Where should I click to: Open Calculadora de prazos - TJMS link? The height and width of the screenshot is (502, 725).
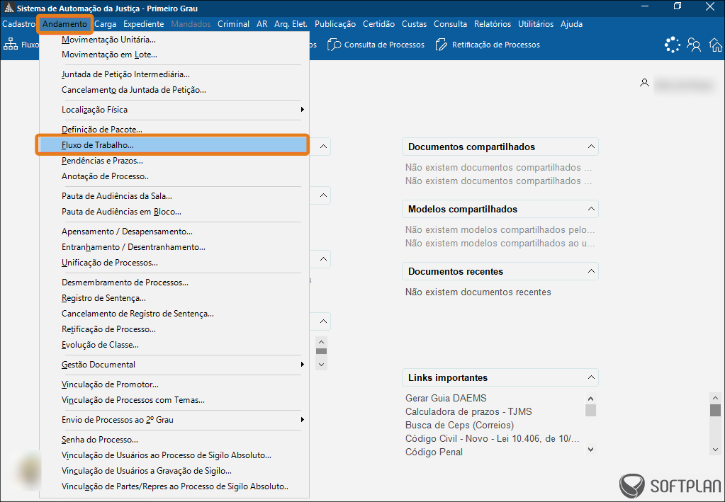click(x=468, y=411)
